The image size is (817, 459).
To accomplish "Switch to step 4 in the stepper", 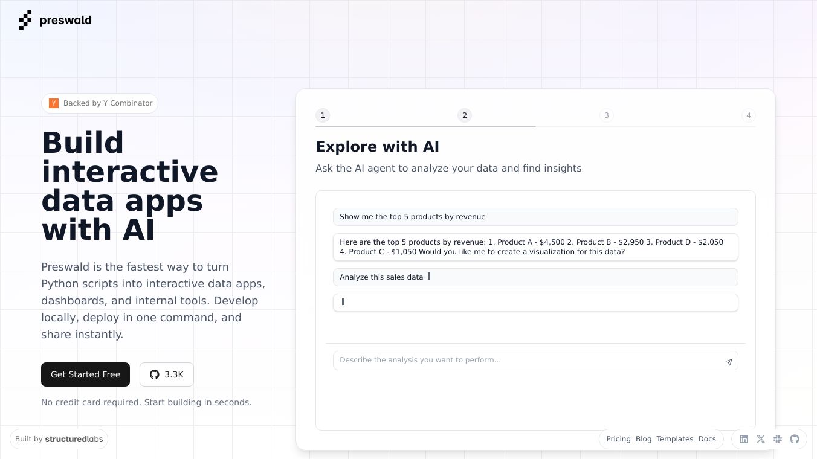I will 749,115.
